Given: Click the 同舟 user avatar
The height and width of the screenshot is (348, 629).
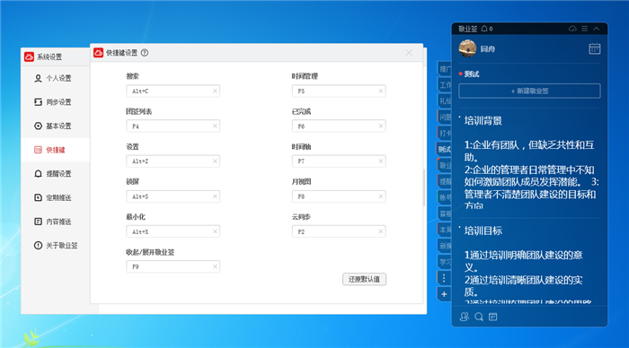Looking at the screenshot, I should click(x=467, y=48).
